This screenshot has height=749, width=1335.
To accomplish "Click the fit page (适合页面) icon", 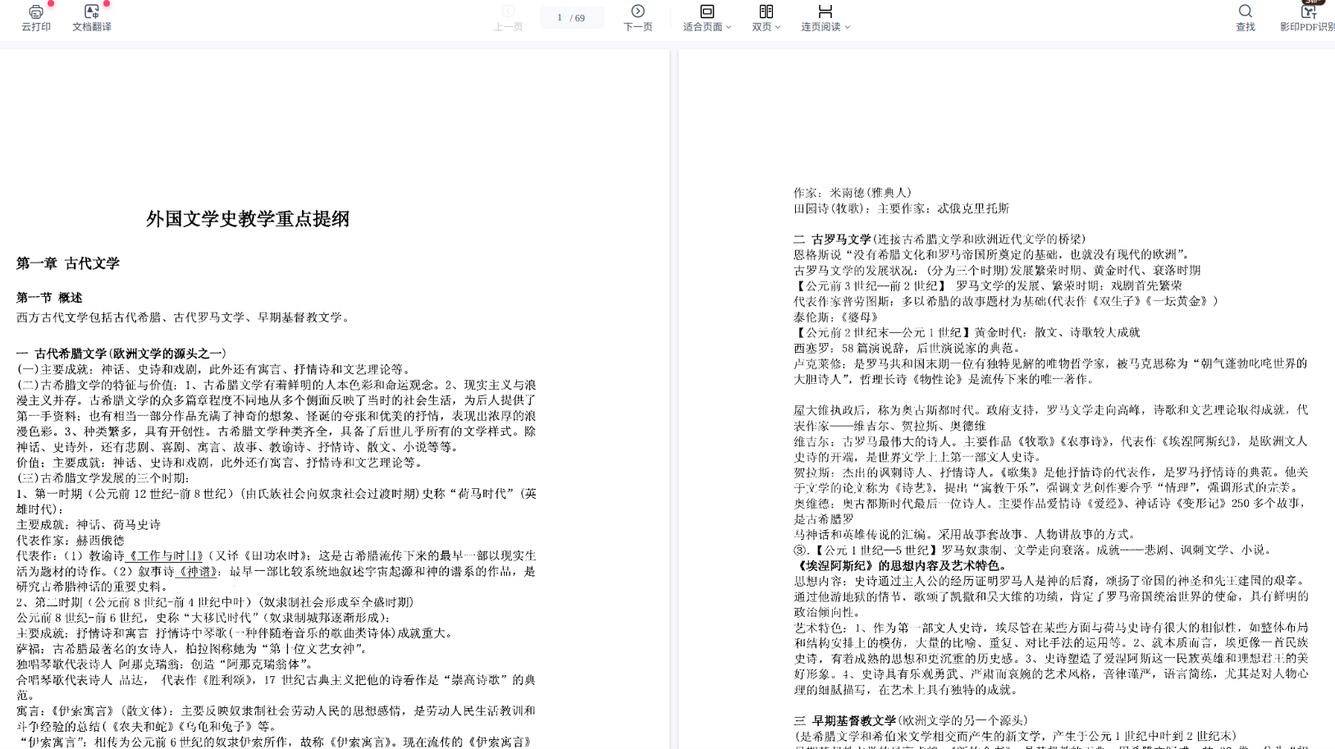I will coord(706,11).
